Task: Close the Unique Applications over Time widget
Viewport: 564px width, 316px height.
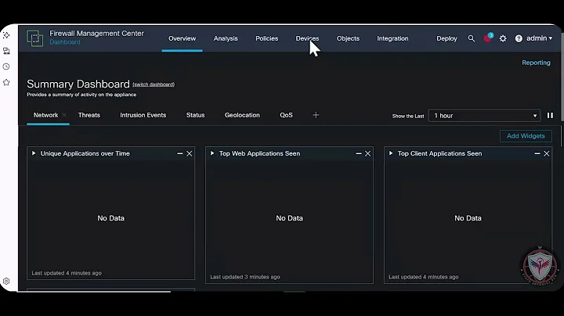Action: [x=190, y=153]
